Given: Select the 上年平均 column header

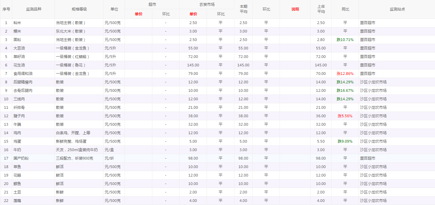Looking at the screenshot, I should (321, 9).
